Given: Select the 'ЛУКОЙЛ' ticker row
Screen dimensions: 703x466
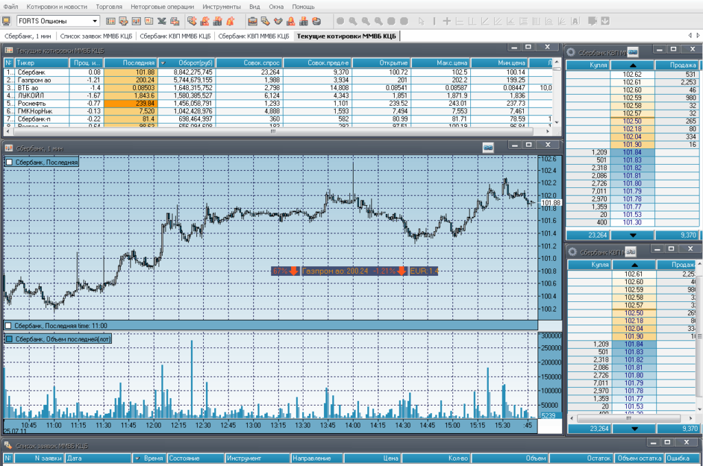Looking at the screenshot, I should [278, 95].
